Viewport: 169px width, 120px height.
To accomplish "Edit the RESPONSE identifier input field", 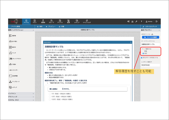I will click(151, 65).
